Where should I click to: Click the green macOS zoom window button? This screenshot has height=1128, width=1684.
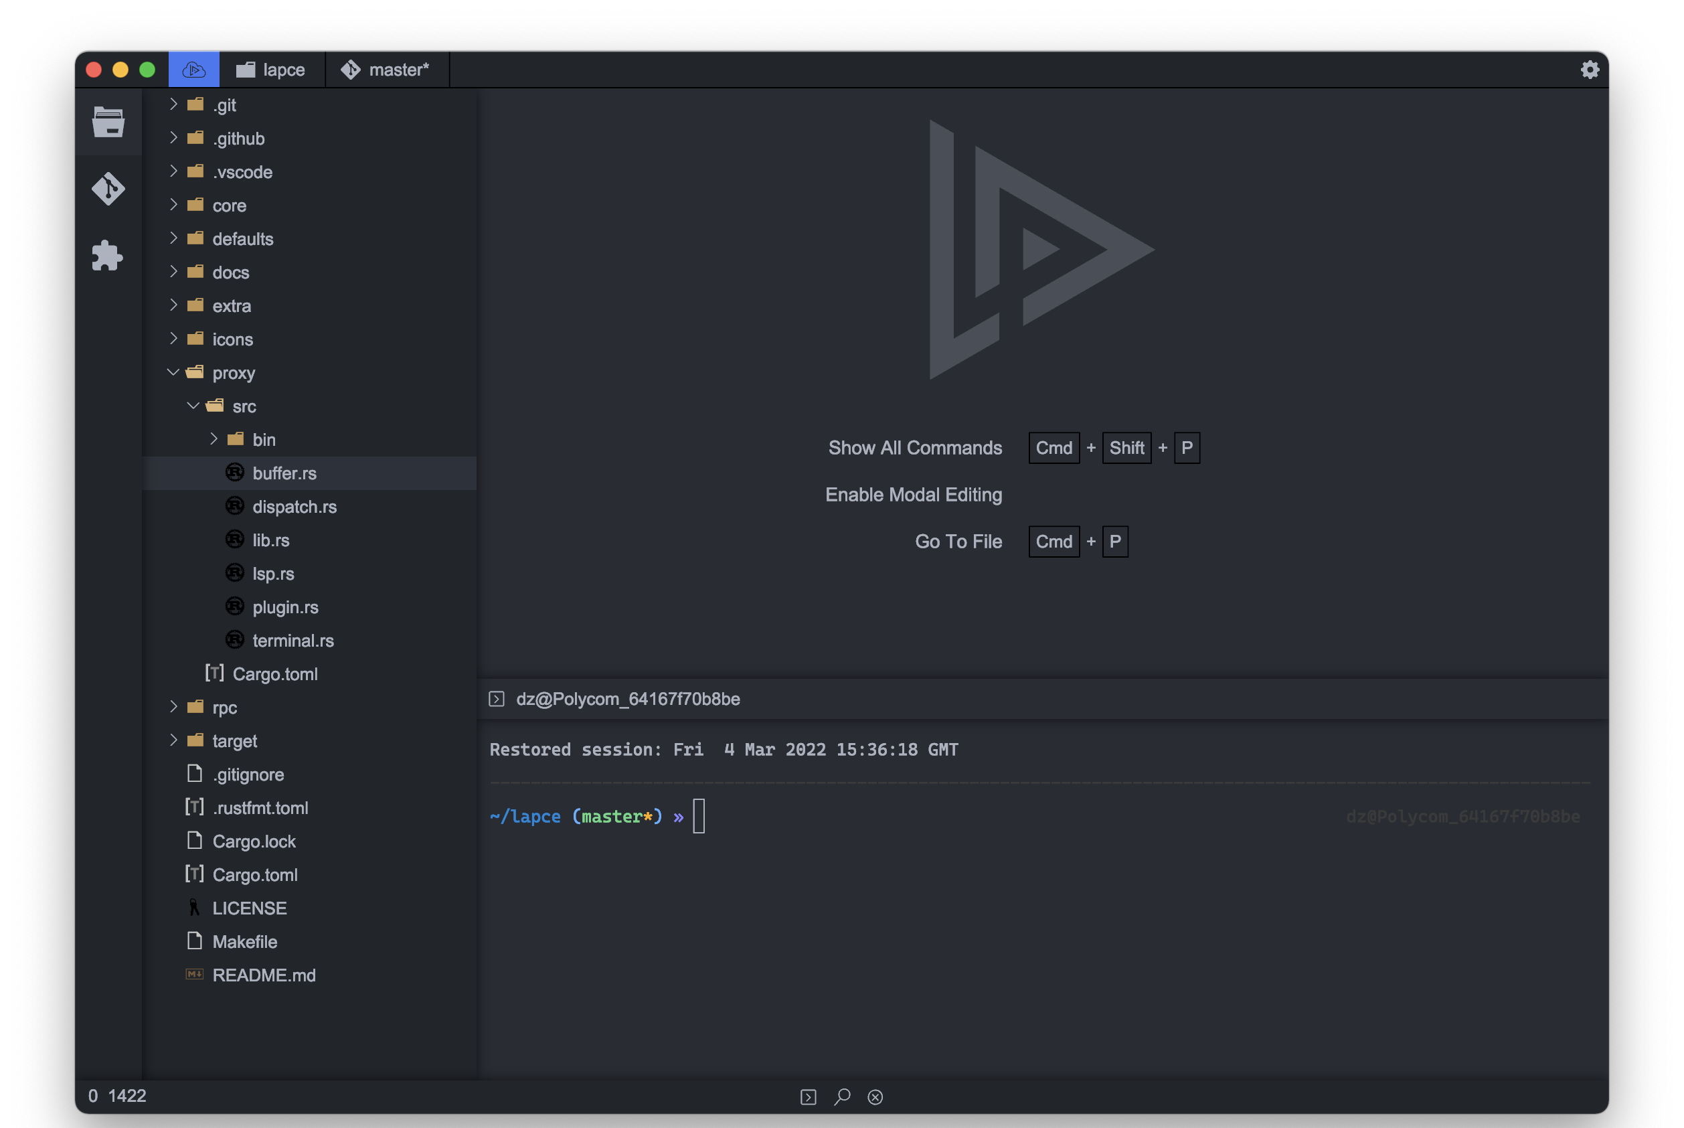(147, 70)
